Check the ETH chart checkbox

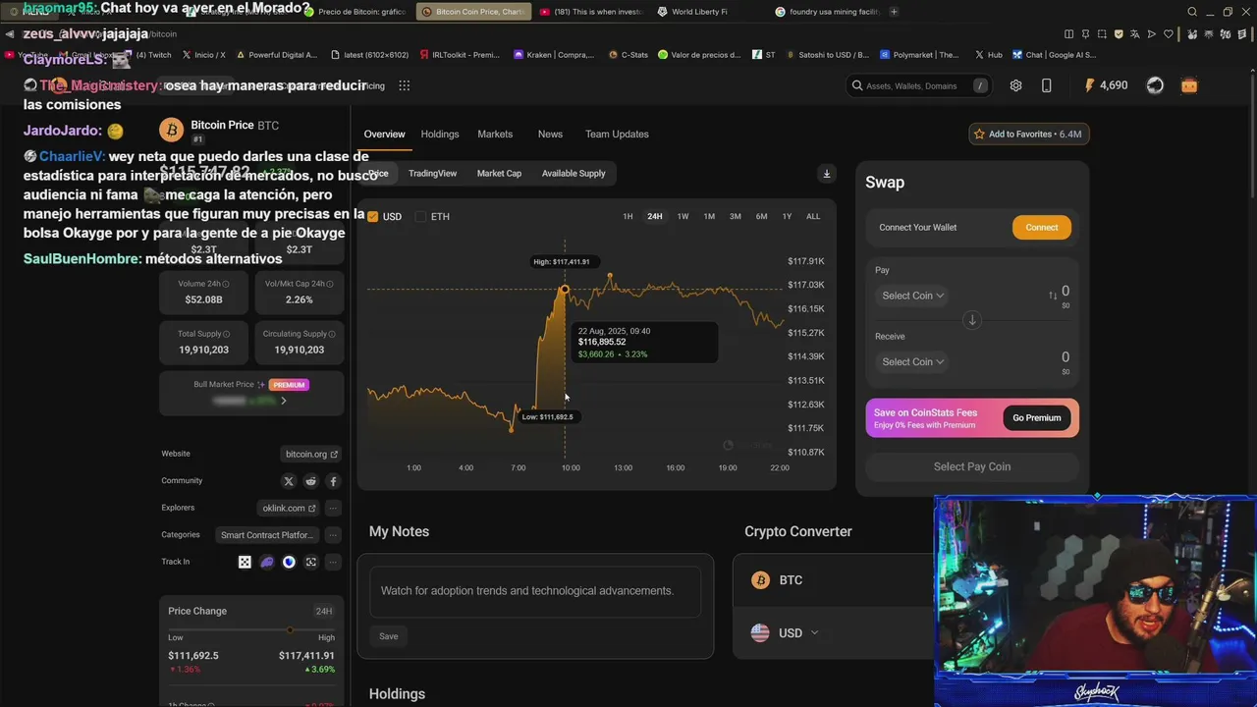pyautogui.click(x=421, y=216)
